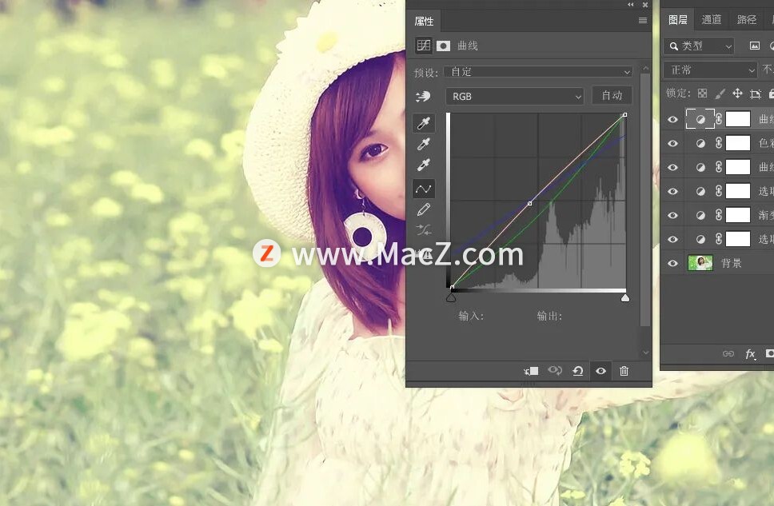Click the smooth curve values icon
This screenshot has height=506, width=774.
pyautogui.click(x=424, y=230)
